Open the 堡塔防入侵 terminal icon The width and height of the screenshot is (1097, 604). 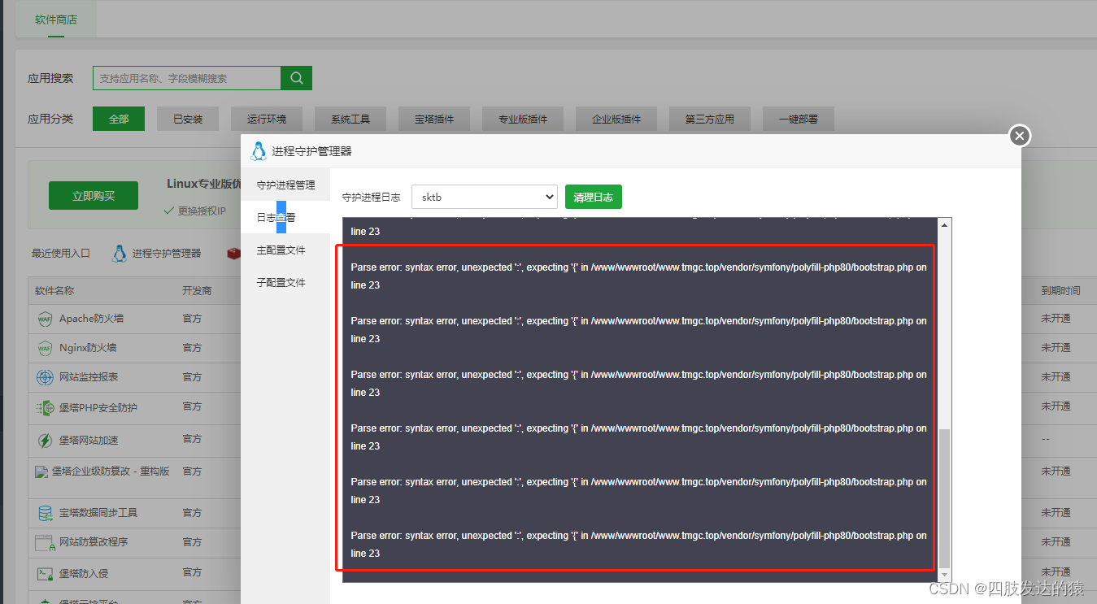tap(46, 572)
